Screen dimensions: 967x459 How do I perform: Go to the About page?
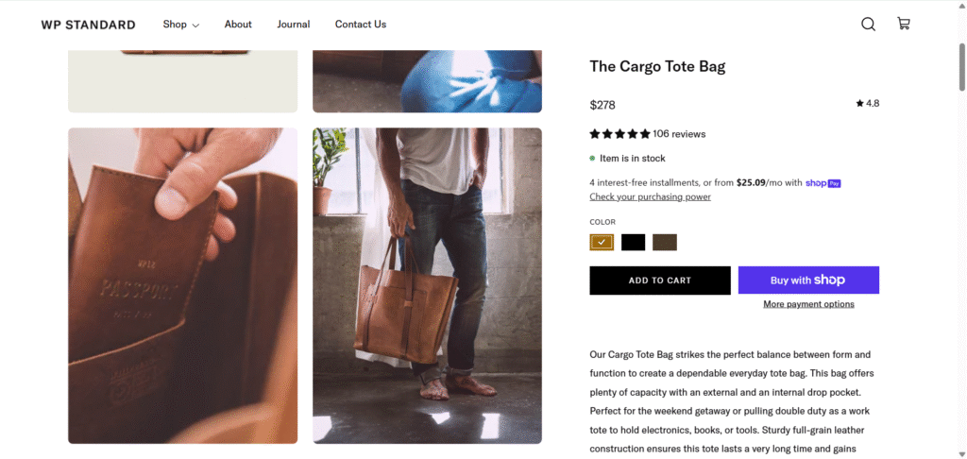coord(238,25)
